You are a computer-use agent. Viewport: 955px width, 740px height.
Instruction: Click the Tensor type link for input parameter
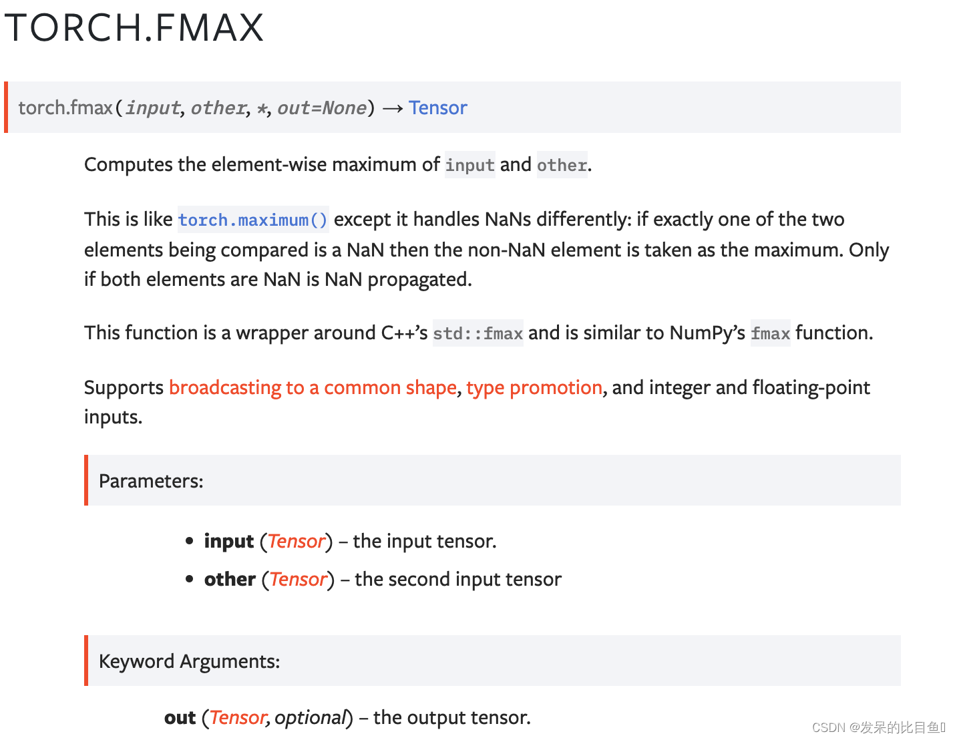pos(296,541)
